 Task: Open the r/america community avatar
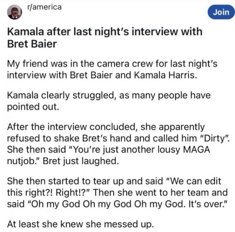click(x=14, y=12)
